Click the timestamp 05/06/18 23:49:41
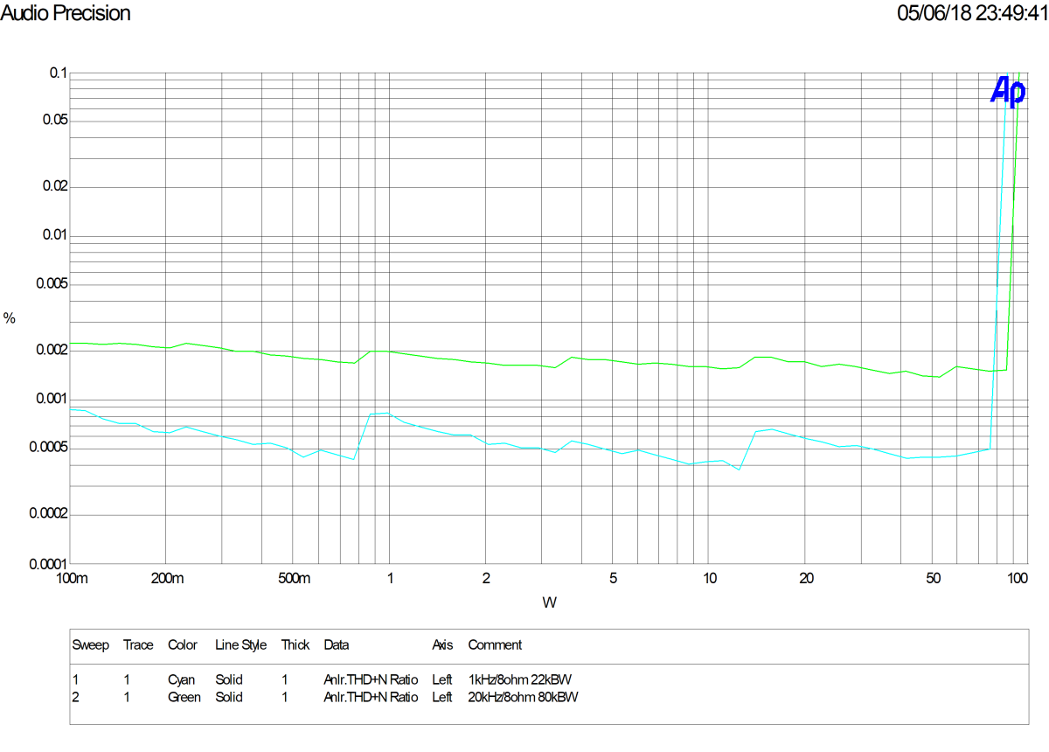Image resolution: width=1049 pixels, height=752 pixels. pos(972,13)
